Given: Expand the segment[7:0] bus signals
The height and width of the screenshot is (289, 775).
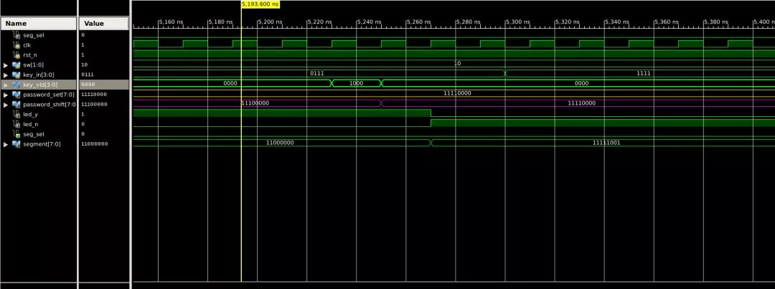Looking at the screenshot, I should (6, 144).
